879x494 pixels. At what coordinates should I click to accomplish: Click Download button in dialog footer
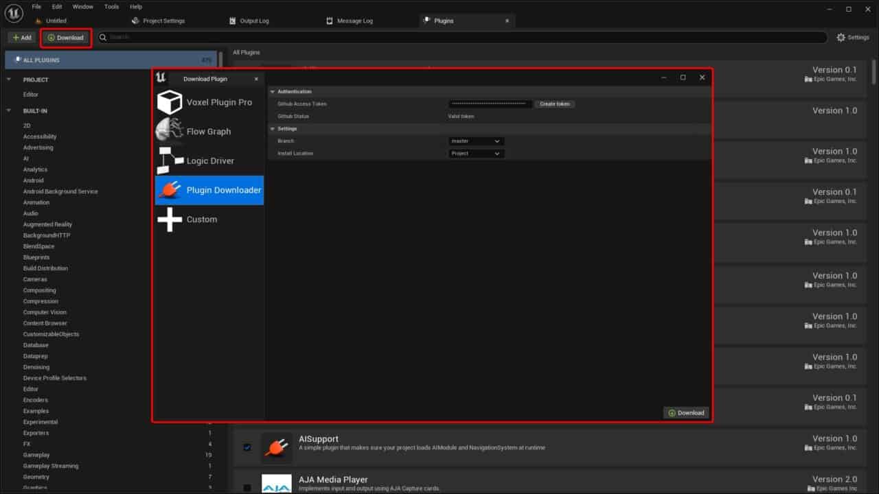click(x=686, y=413)
